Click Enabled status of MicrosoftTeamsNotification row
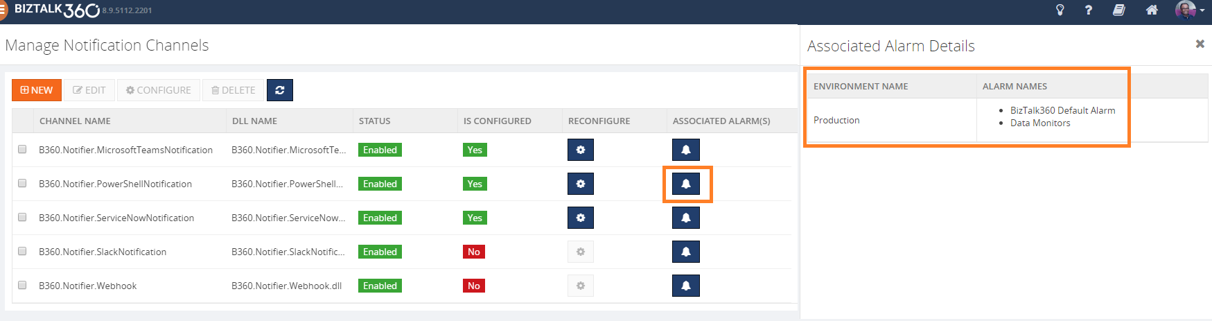Image resolution: width=1212 pixels, height=321 pixels. [380, 150]
